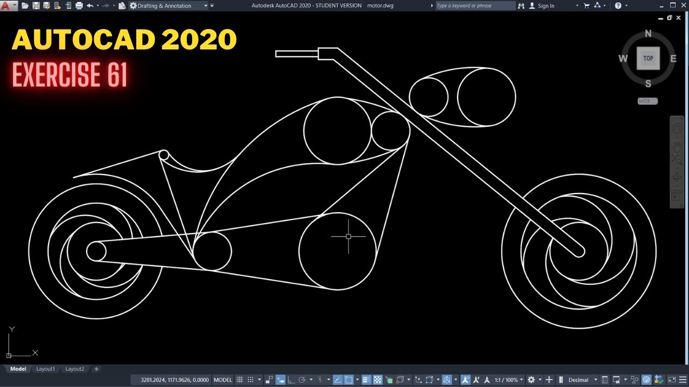The width and height of the screenshot is (689, 387).
Task: Open the undo history dropdown arrow
Action: point(98,6)
